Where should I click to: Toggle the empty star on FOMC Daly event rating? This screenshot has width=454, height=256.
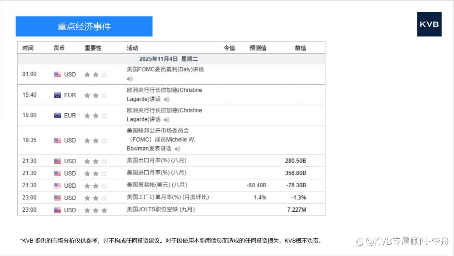[x=104, y=74]
